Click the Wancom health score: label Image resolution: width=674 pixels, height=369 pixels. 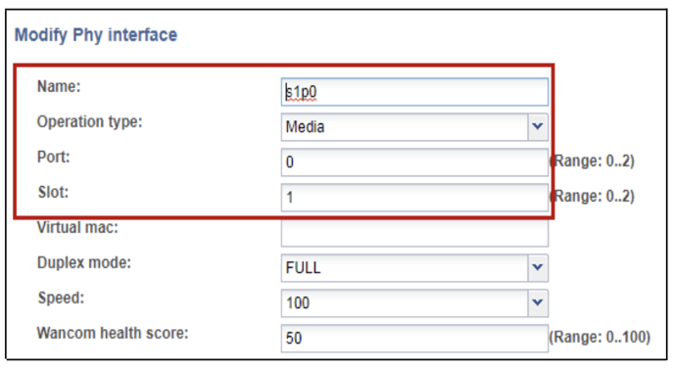click(113, 333)
